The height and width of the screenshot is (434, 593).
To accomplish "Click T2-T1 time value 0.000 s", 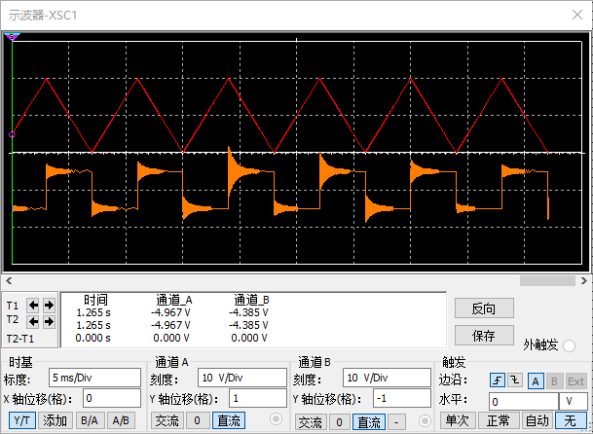I will [x=93, y=338].
